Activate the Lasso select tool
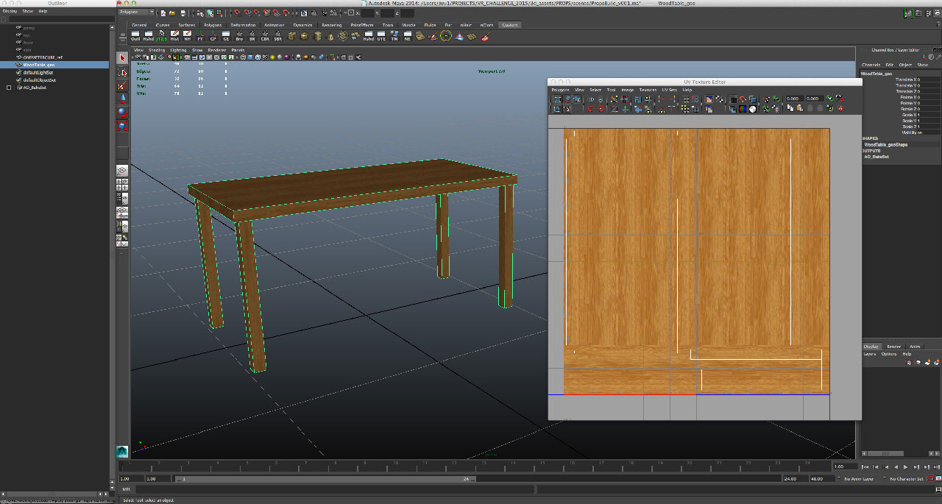Viewport: 942px width, 504px height. tap(123, 71)
